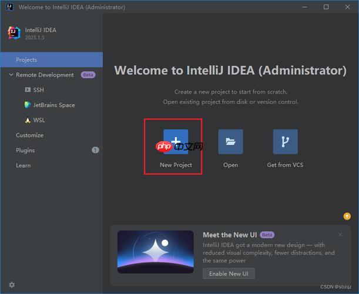359x294 pixels.
Task: Click the Enable New UI button
Action: [229, 273]
